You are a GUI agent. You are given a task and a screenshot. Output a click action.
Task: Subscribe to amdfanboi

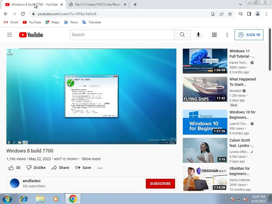coord(160,184)
